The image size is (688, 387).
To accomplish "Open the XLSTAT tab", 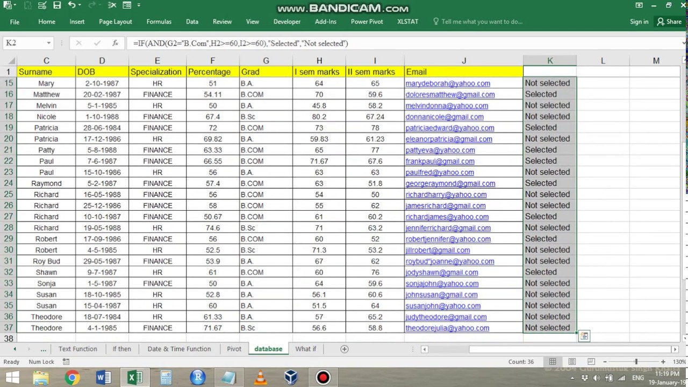I will (408, 21).
